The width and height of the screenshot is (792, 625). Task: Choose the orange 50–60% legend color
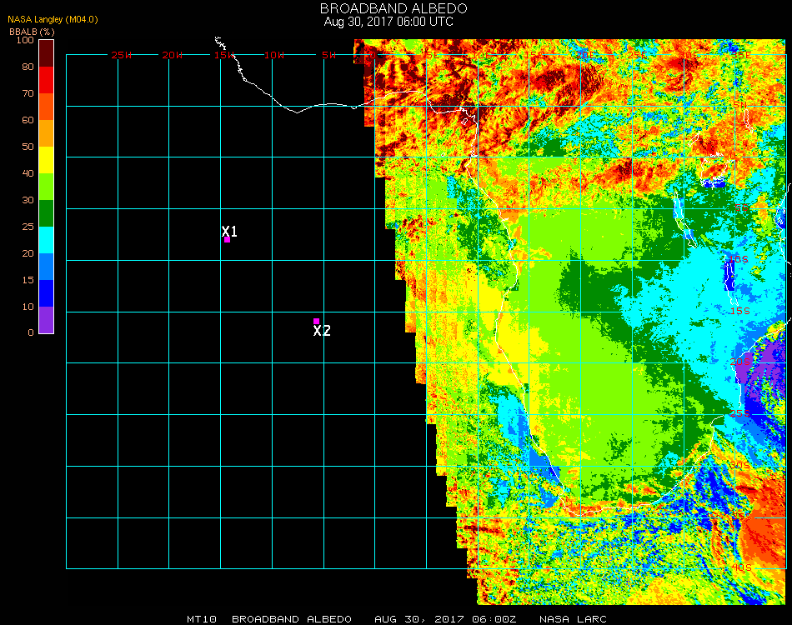pyautogui.click(x=47, y=132)
